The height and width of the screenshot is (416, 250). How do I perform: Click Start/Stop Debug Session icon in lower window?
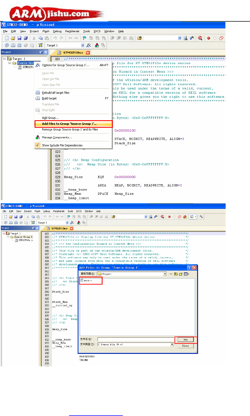pyautogui.click(x=162, y=217)
